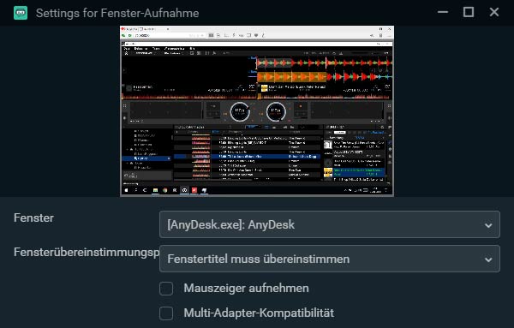This screenshot has width=514, height=328.
Task: Minimize the Settings for Fenster-Aufnahme window
Action: (x=443, y=13)
